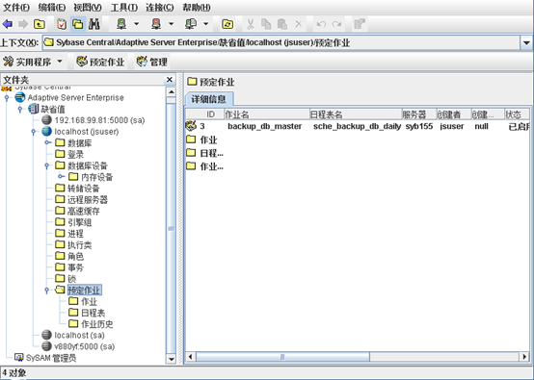Click the blue Back arrow icon

8,24
